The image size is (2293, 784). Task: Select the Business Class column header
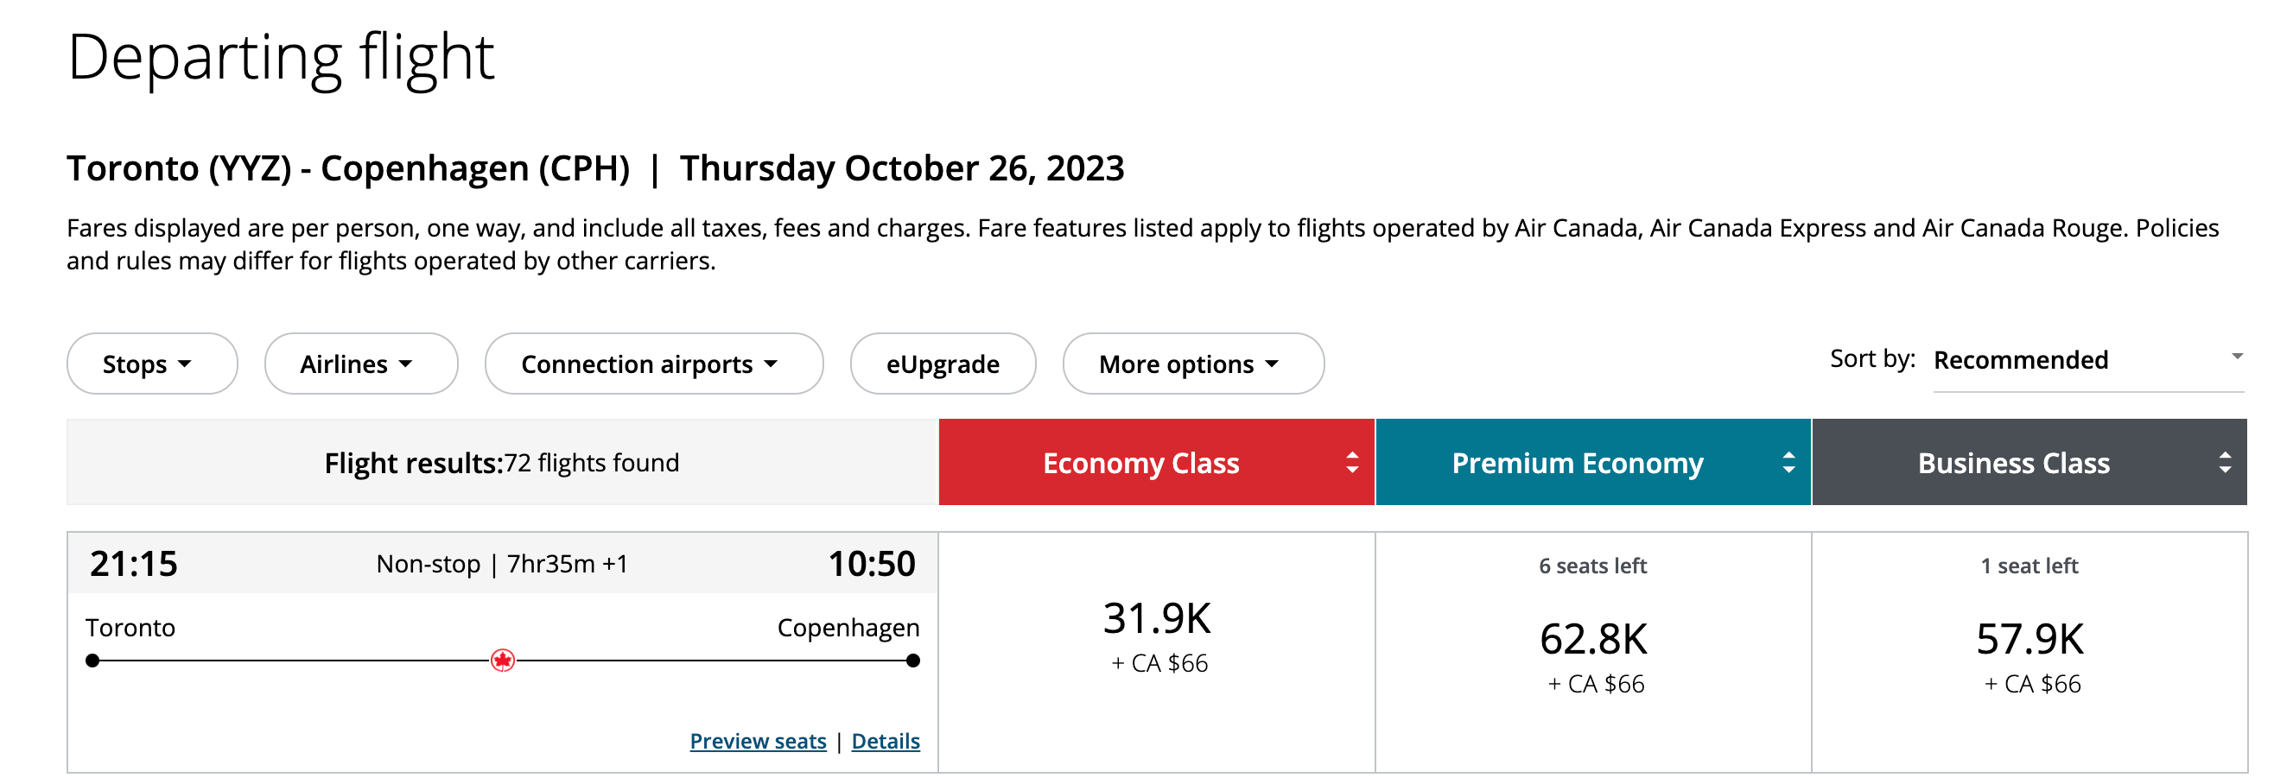click(2013, 463)
